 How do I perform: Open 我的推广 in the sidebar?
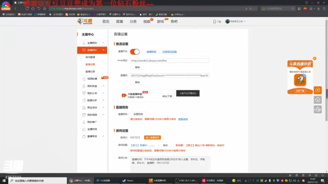pos(92,122)
